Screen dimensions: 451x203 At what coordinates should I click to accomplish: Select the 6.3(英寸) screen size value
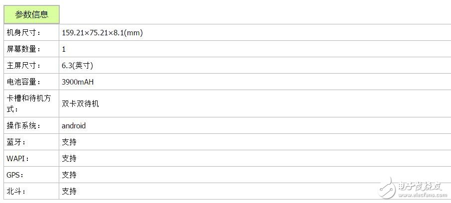click(78, 66)
